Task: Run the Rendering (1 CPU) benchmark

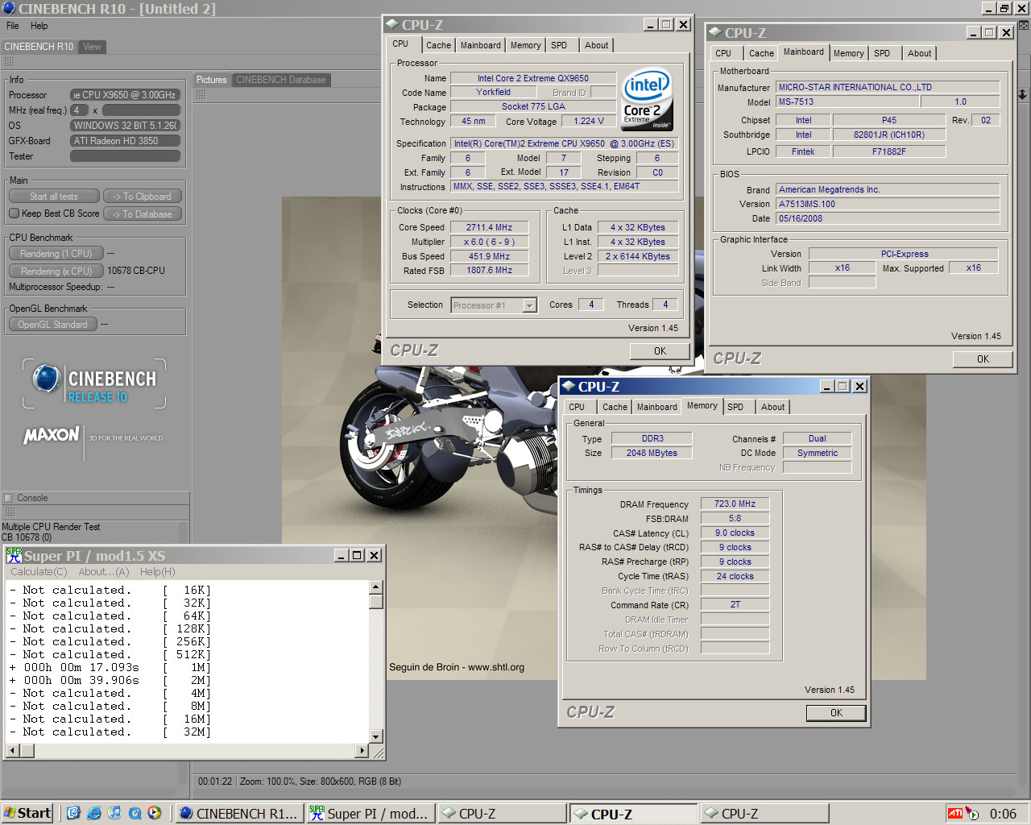Action: click(x=56, y=254)
